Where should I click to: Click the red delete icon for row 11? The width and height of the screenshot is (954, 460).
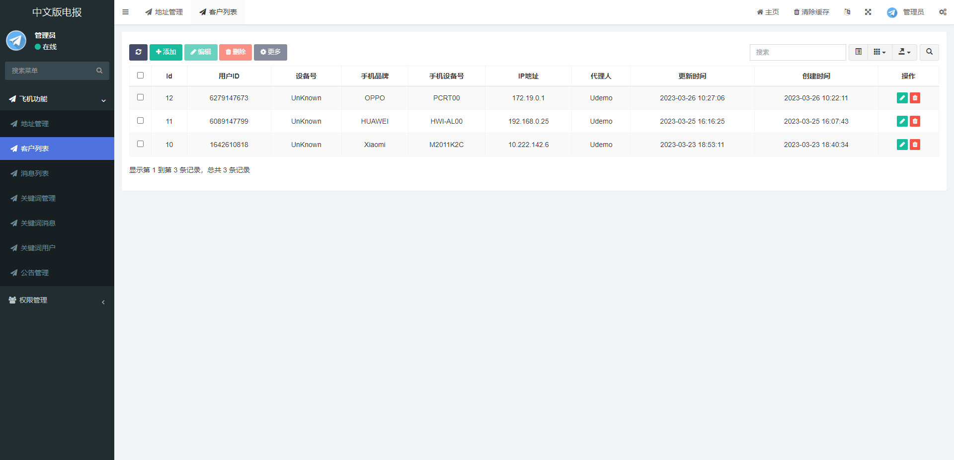coord(915,121)
